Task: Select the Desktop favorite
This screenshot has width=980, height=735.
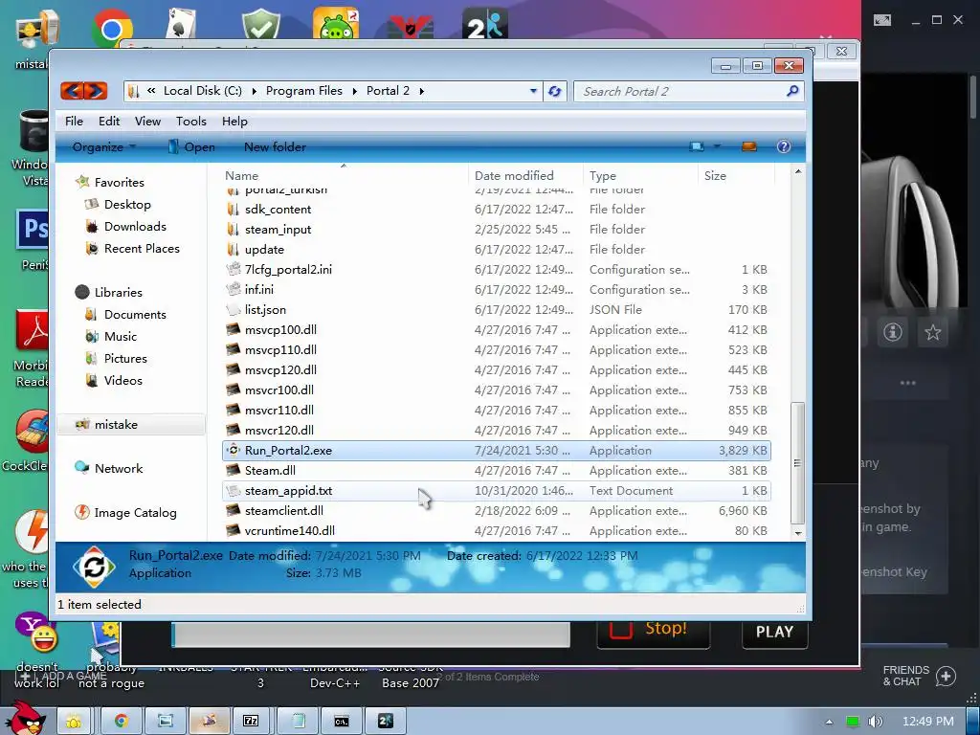Action: (x=127, y=205)
